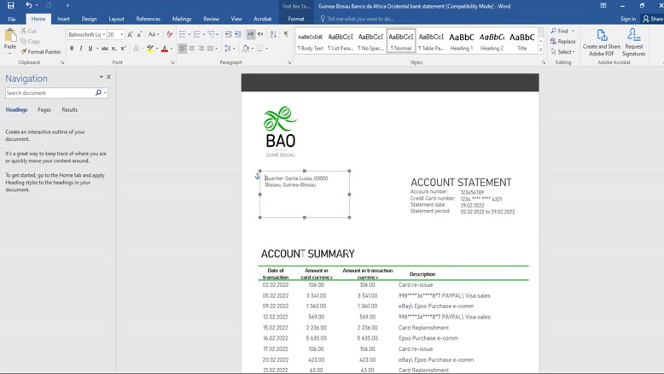The height and width of the screenshot is (374, 664).
Task: Switch to Pages tab in Navigation
Action: 44,110
